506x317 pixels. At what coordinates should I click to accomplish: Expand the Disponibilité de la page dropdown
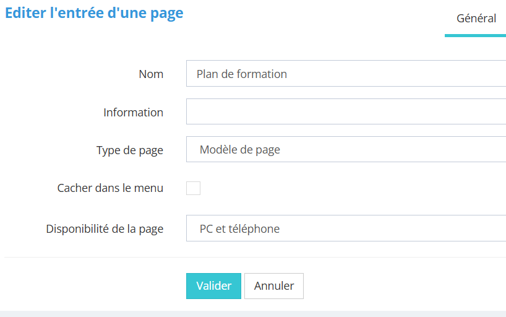345,228
